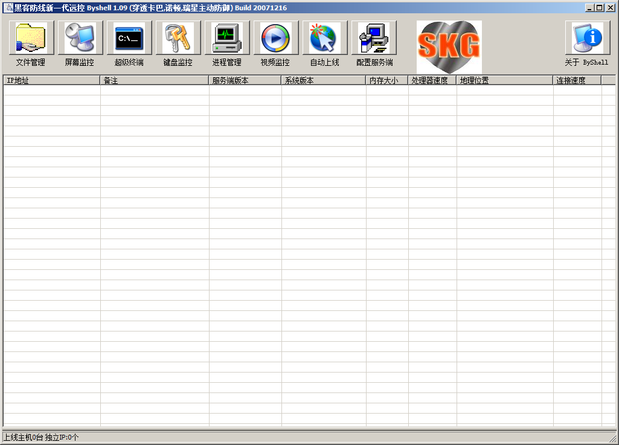Sort by the 处理器速度 column header
Screen dimensions: 619x445
point(432,80)
